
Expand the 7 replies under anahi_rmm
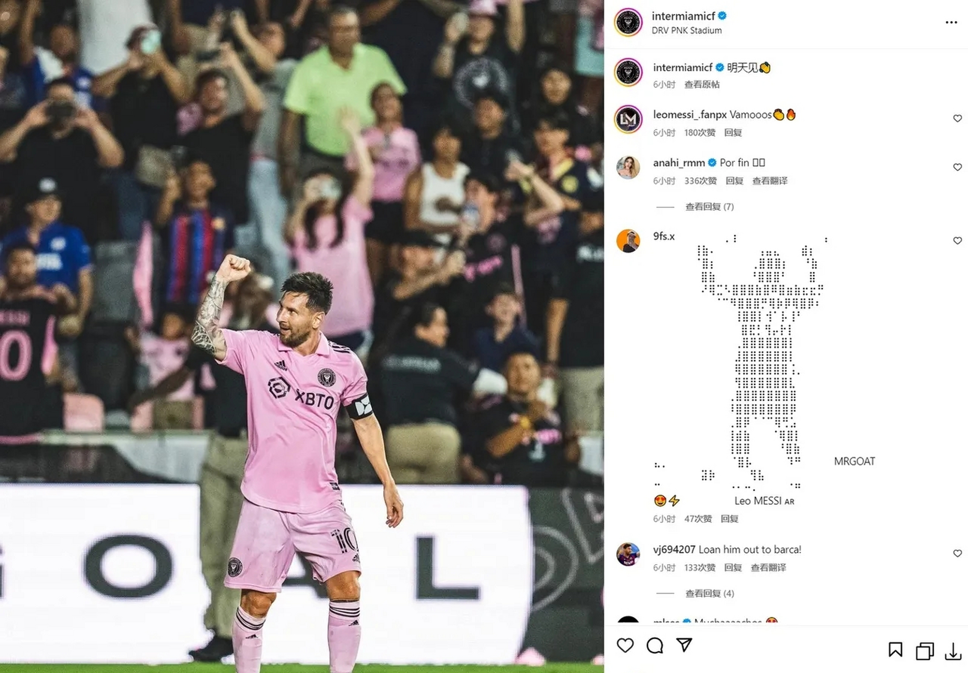click(x=709, y=207)
